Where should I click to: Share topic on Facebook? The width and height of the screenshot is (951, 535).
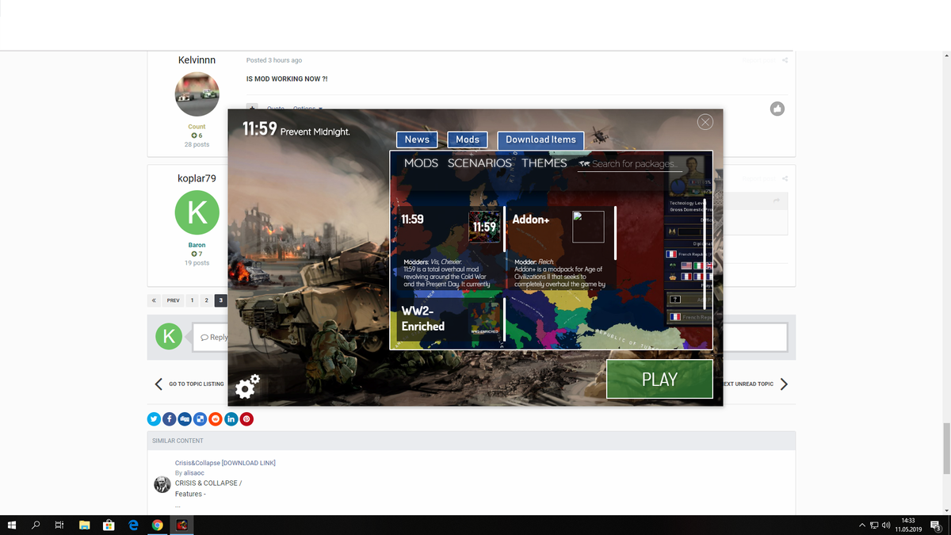[170, 418]
